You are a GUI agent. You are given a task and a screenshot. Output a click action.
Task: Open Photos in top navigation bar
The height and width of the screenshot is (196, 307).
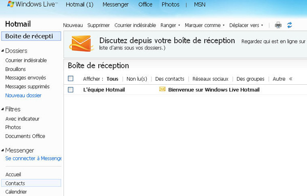point(170,5)
